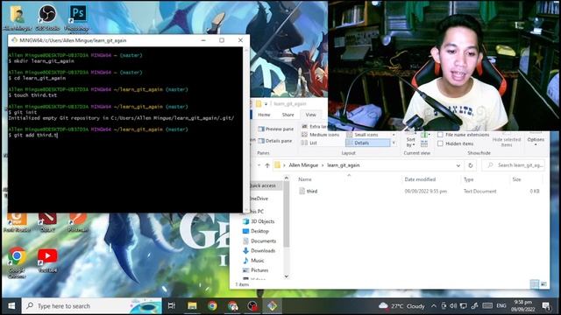The width and height of the screenshot is (561, 315).
Task: Open 3D Objects in navigation pane
Action: (x=259, y=221)
